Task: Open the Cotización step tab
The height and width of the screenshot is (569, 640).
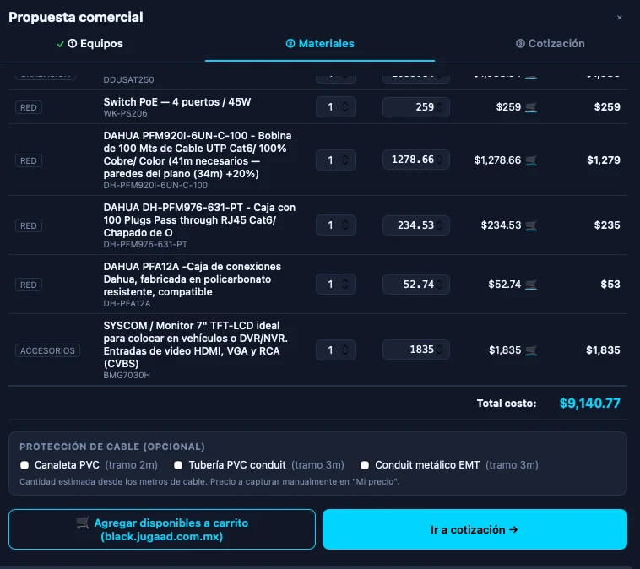Action: point(550,44)
